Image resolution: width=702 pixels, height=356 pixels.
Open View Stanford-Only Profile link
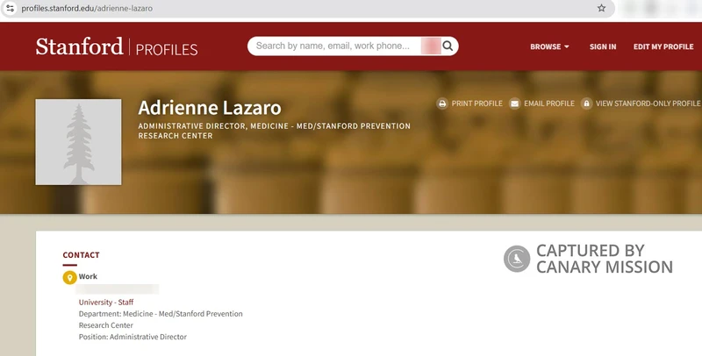[x=648, y=103]
